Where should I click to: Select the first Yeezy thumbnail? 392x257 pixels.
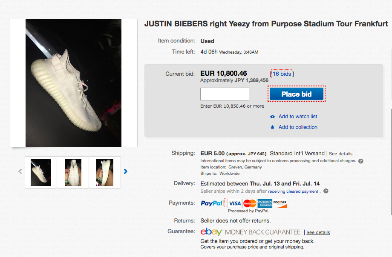pyautogui.click(x=41, y=172)
